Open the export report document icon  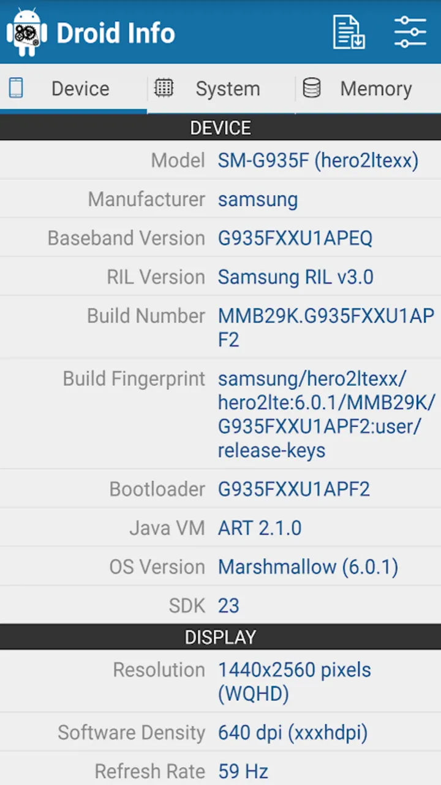(349, 32)
